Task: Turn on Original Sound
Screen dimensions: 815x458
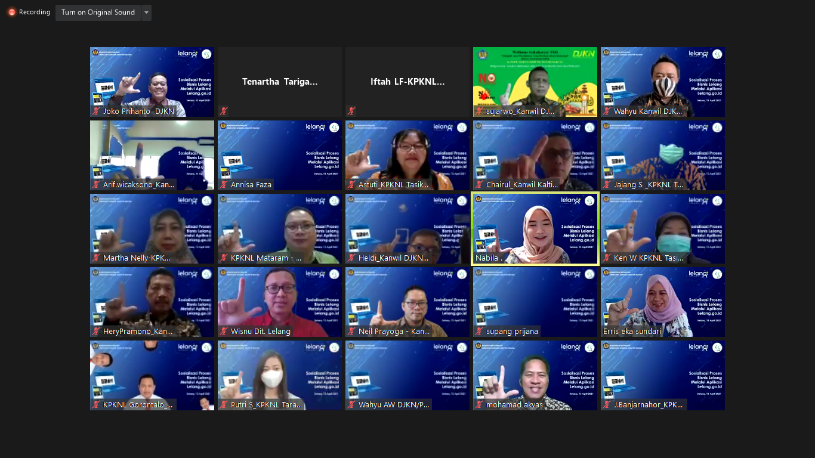Action: 98,13
